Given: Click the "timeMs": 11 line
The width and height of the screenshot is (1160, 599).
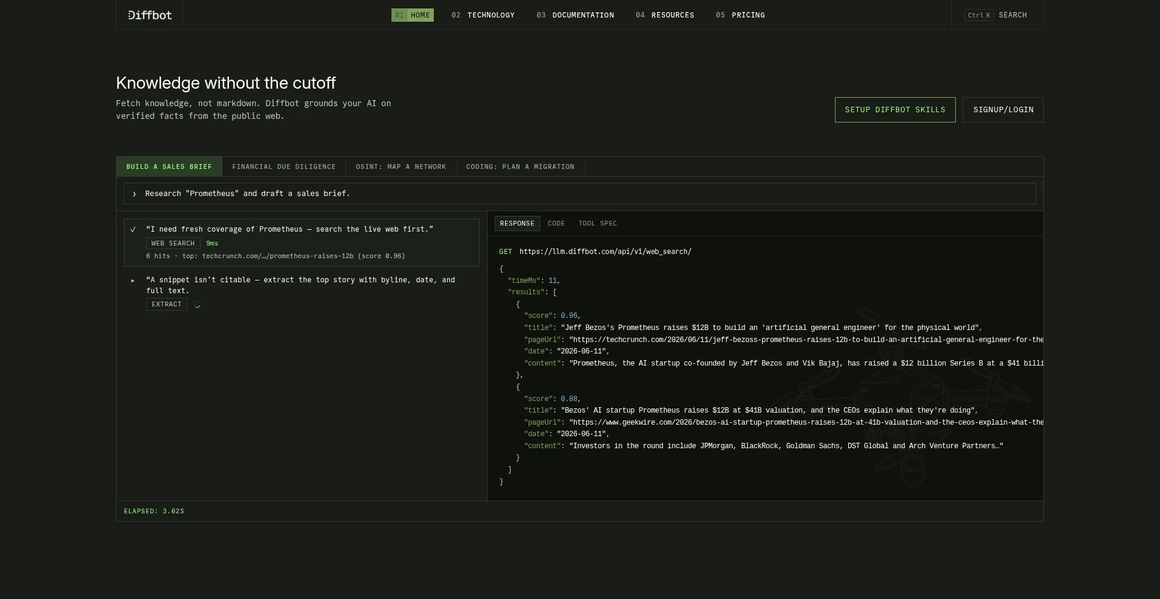Looking at the screenshot, I should (x=534, y=280).
